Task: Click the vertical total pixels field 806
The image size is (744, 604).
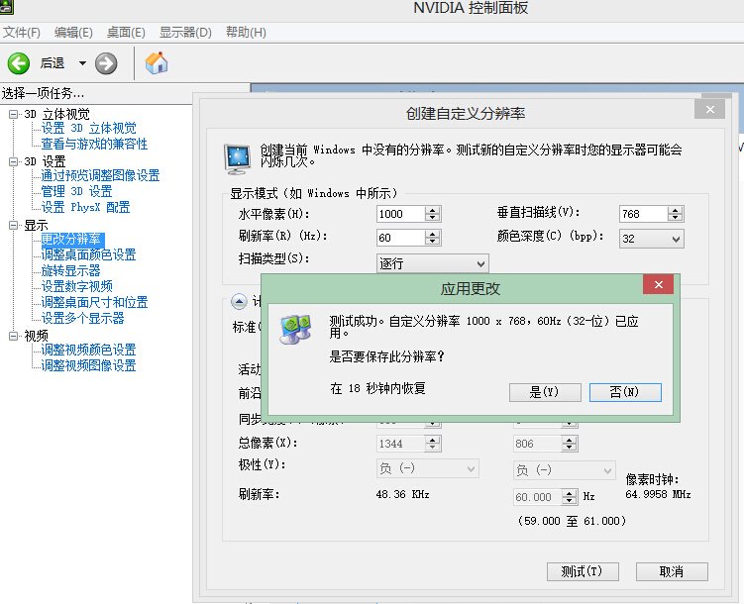Action: (537, 444)
